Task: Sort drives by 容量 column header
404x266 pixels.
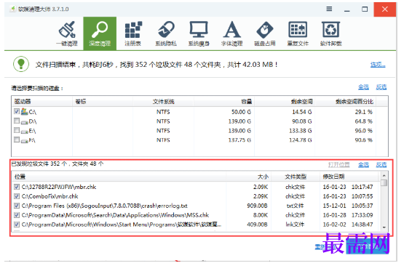Action: point(224,101)
